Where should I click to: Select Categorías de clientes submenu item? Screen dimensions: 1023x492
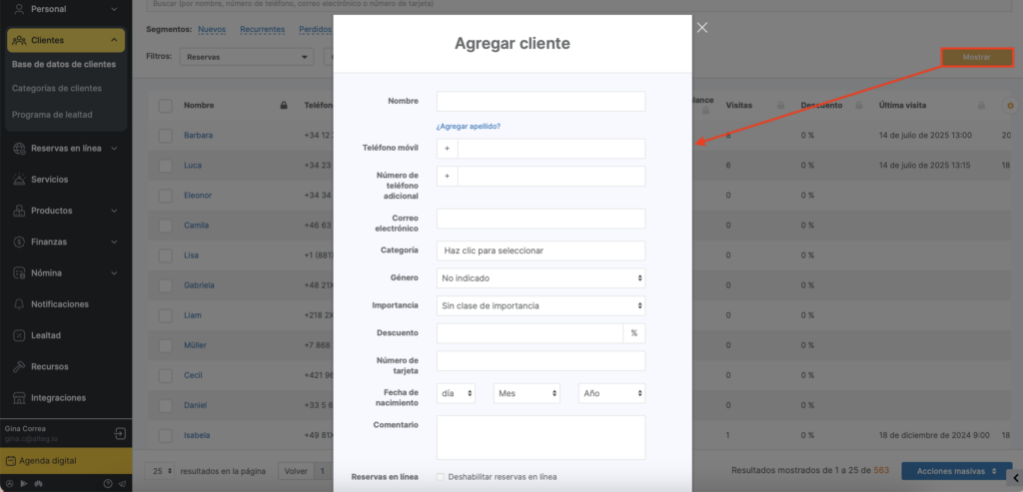[x=56, y=89]
